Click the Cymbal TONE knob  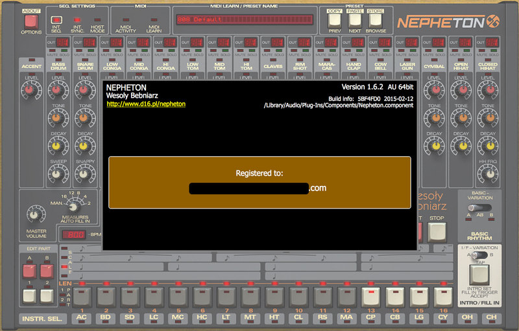(x=434, y=118)
